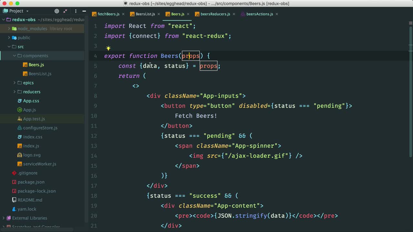Switch to the BeersList.js tab
The image size is (413, 232).
pos(145,14)
